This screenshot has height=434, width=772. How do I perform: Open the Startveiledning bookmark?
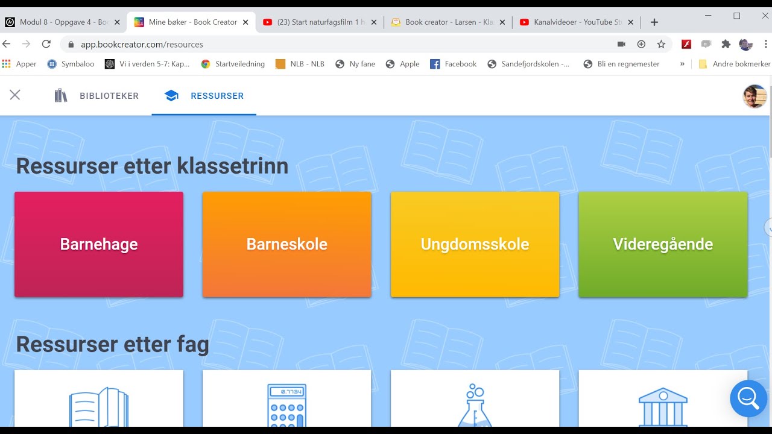233,64
